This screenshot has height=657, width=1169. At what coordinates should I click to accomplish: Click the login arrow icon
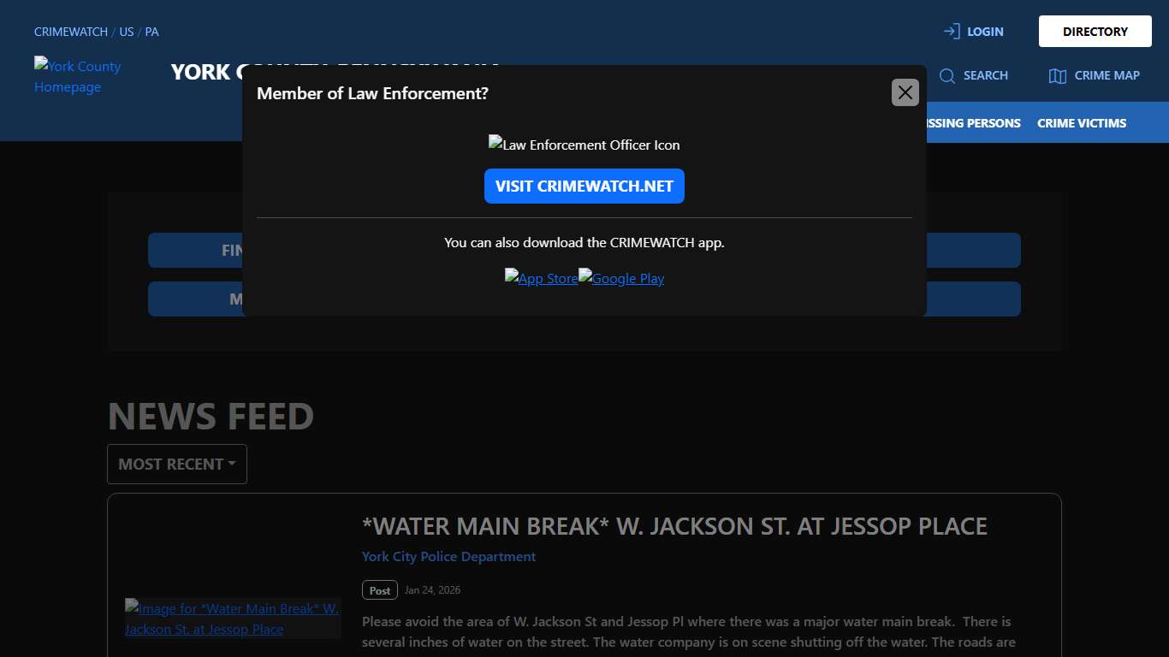point(951,32)
